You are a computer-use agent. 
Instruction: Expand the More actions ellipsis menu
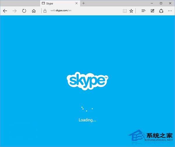(170, 11)
